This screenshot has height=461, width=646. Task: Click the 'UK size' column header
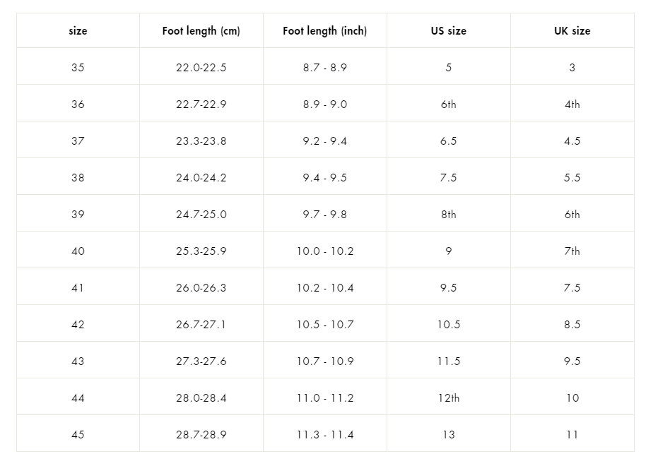tap(572, 31)
